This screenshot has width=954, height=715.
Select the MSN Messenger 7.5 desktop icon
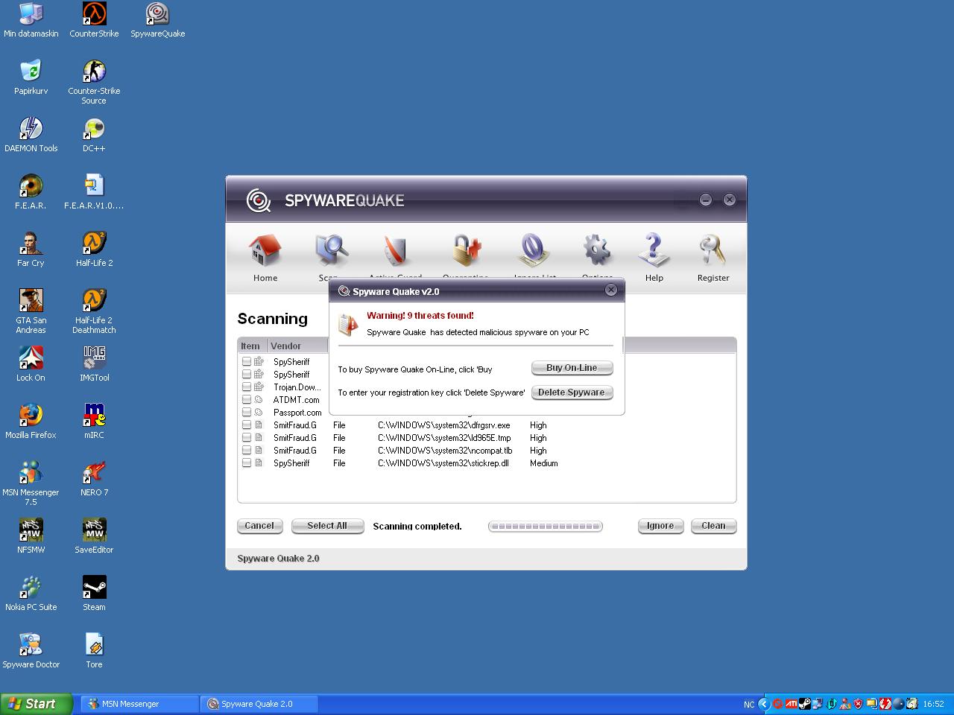[31, 483]
